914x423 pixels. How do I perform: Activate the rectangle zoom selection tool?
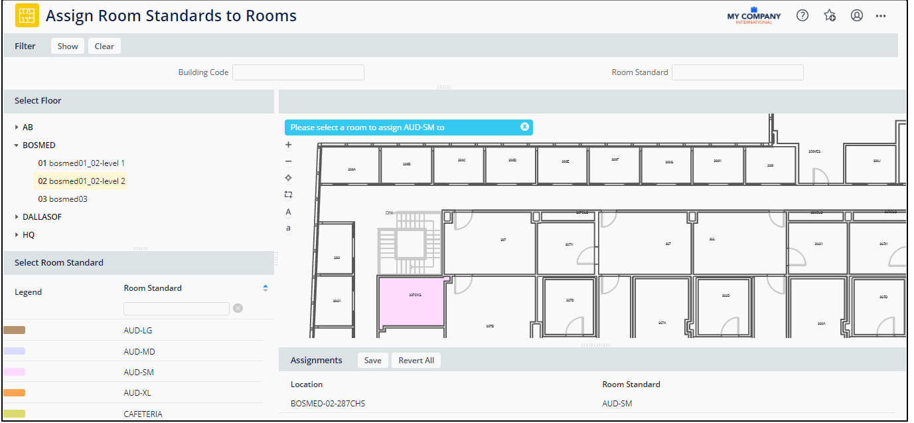288,194
